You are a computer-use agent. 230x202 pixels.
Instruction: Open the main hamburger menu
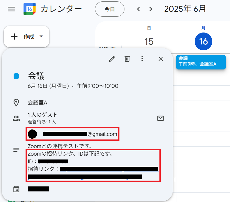point(11,9)
